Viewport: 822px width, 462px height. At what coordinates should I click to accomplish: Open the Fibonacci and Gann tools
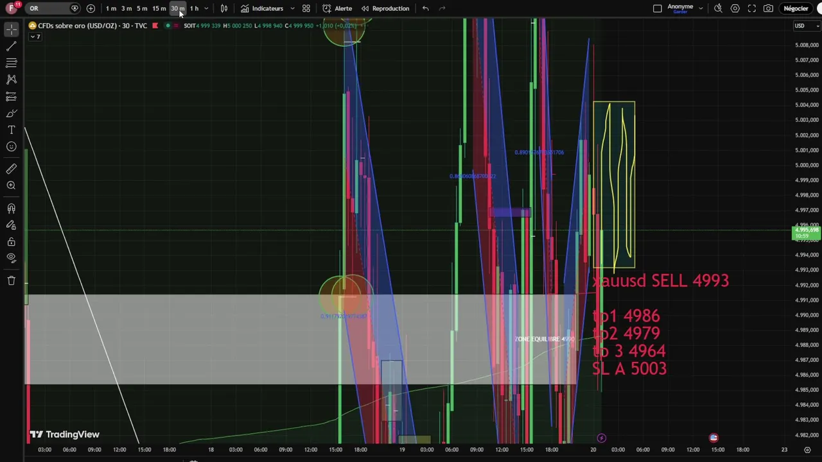point(12,63)
